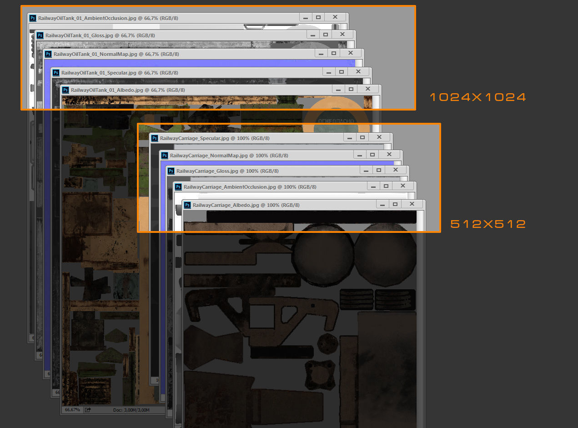Minimize the RailwayOilTank_01_NormalMap window
Screen dimensions: 578x428
pos(321,53)
